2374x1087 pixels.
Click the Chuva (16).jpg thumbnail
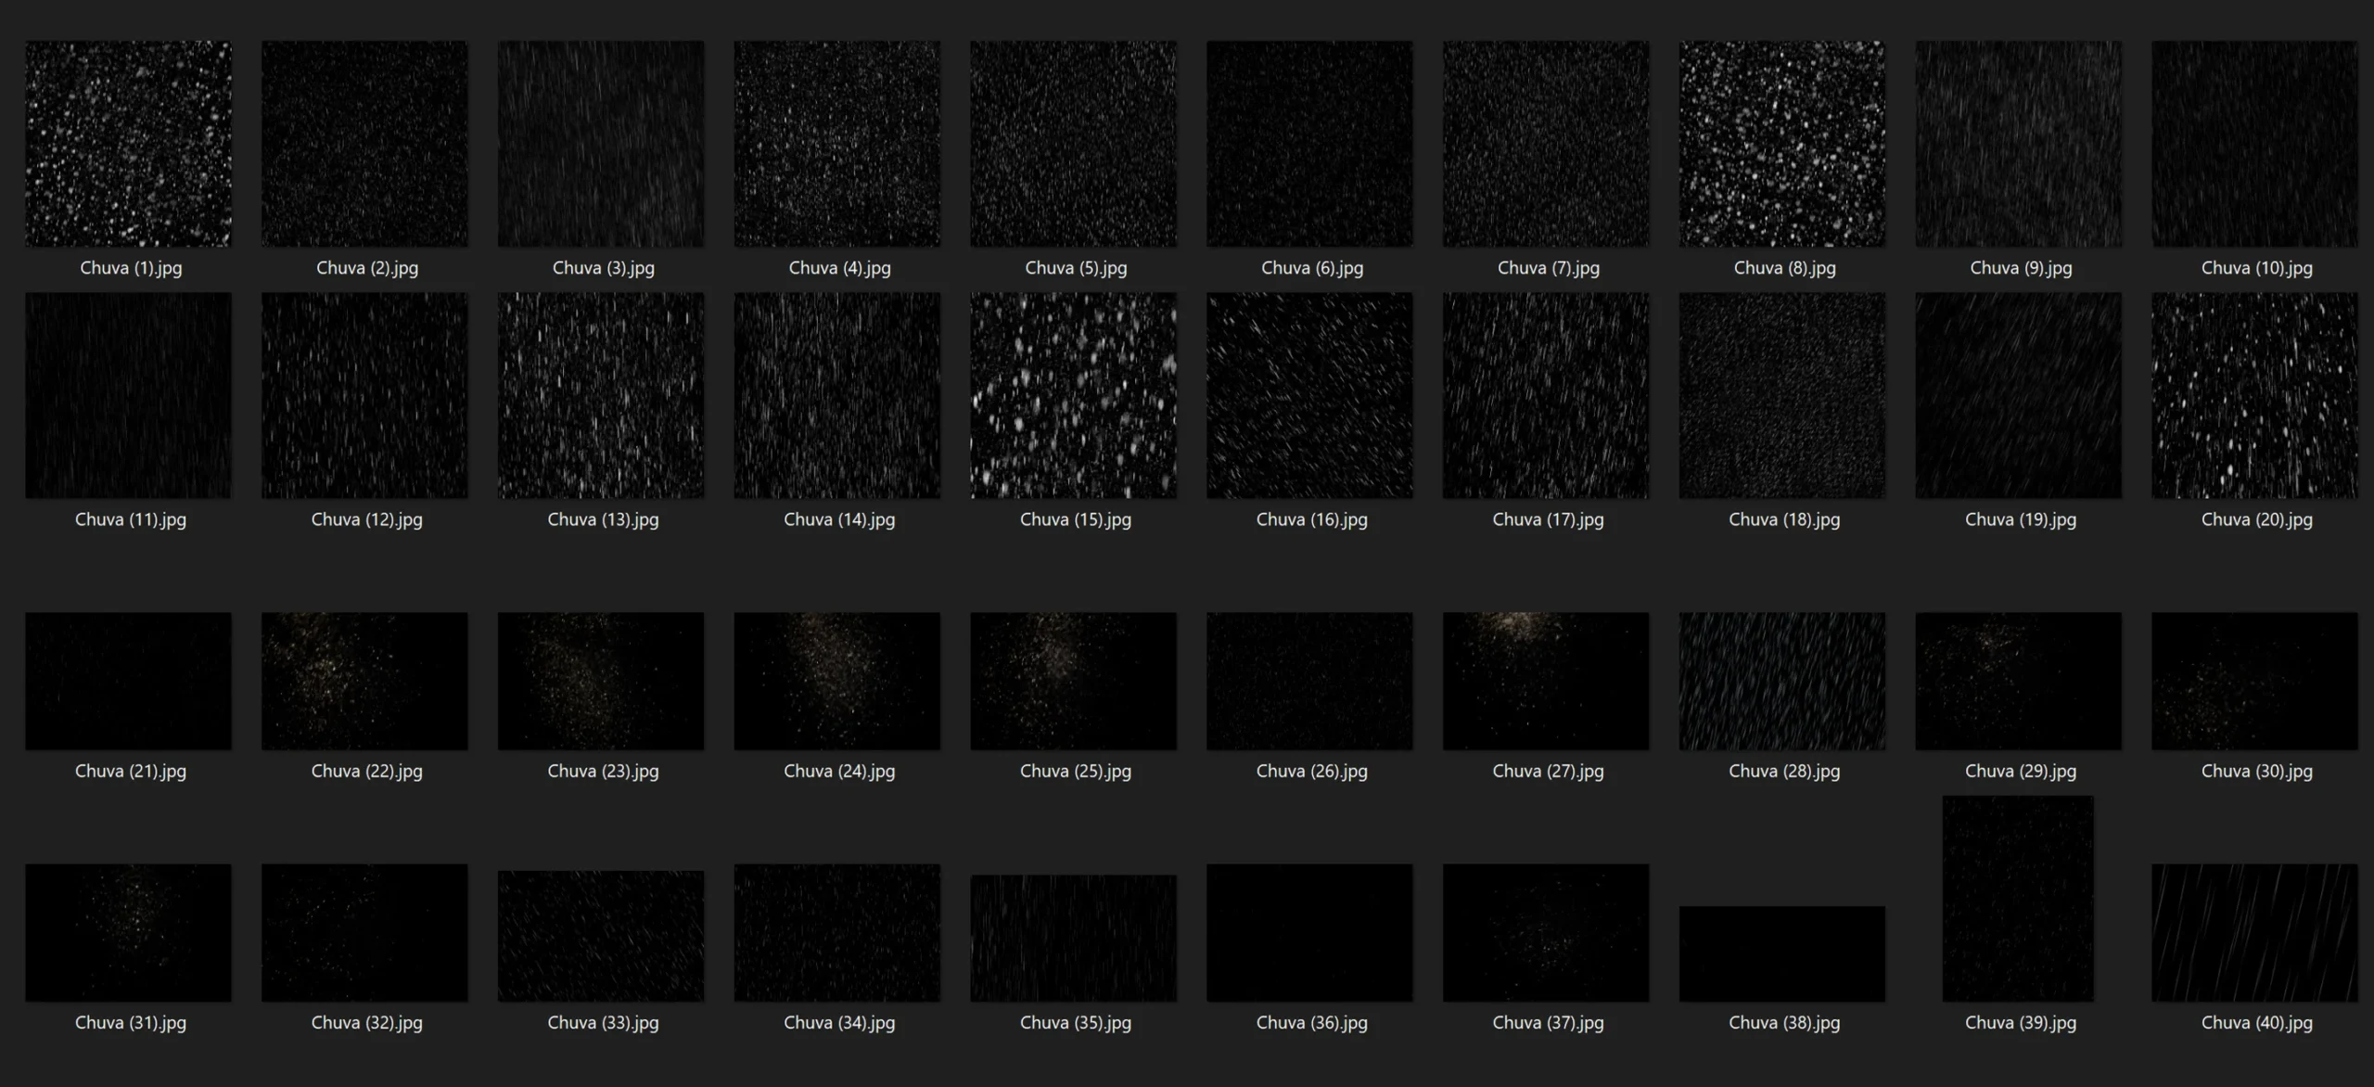tap(1309, 396)
